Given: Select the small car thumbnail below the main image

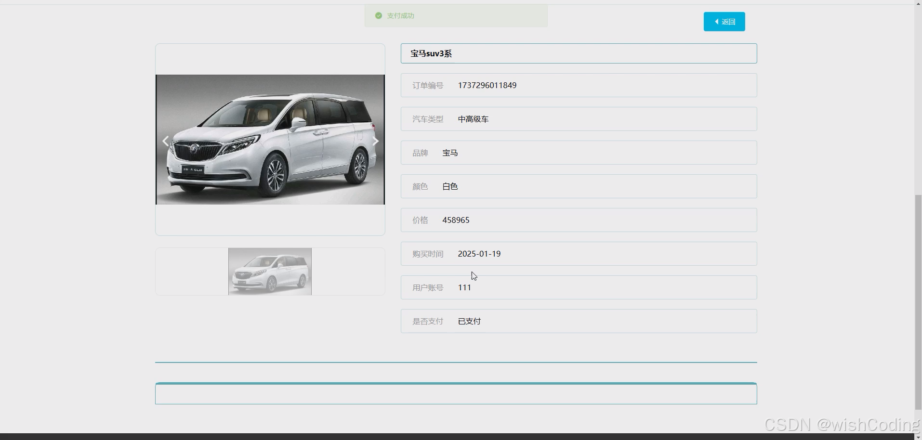Looking at the screenshot, I should click(x=270, y=271).
